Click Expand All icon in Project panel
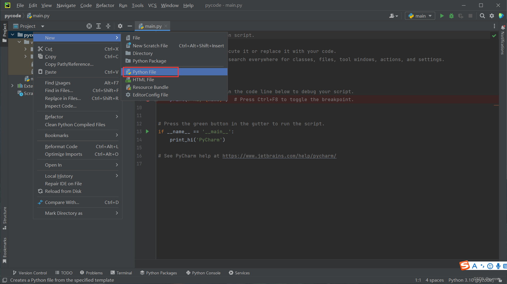The image size is (507, 284). point(99,26)
